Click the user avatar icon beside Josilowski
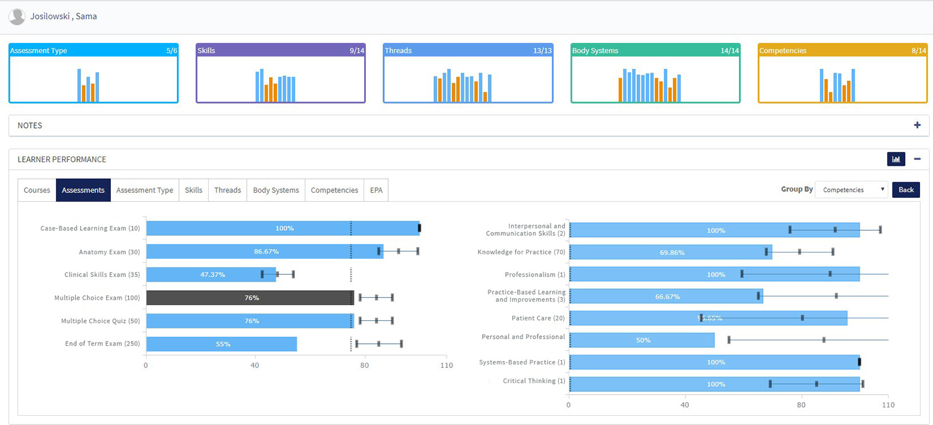 coord(17,17)
